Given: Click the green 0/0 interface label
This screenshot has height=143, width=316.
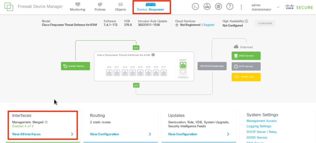Looking at the screenshot, I should 136,85.
